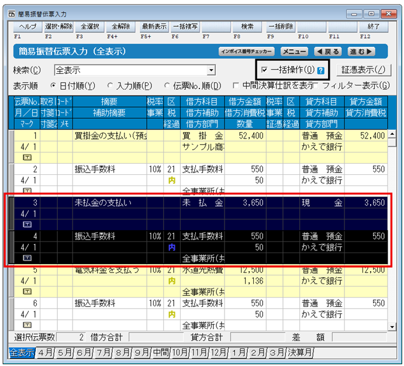Screen dimensions: 404x366
Task: Click 未払金の支払い summary in slip 3
Action: [110, 203]
